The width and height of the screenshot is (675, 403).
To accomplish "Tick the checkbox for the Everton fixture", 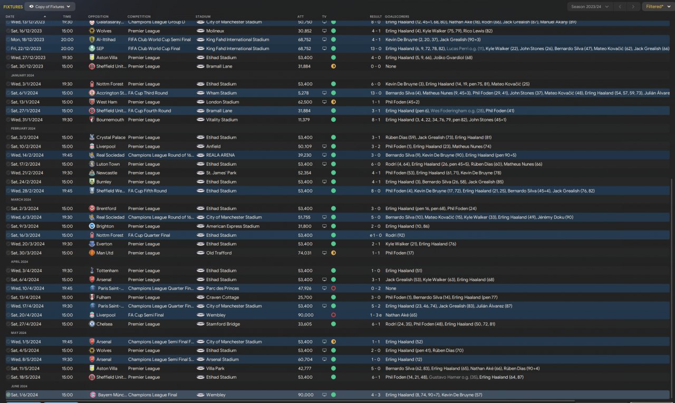I will pos(8,244).
